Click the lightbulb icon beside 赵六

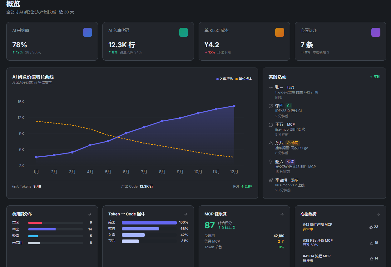[x=271, y=162]
